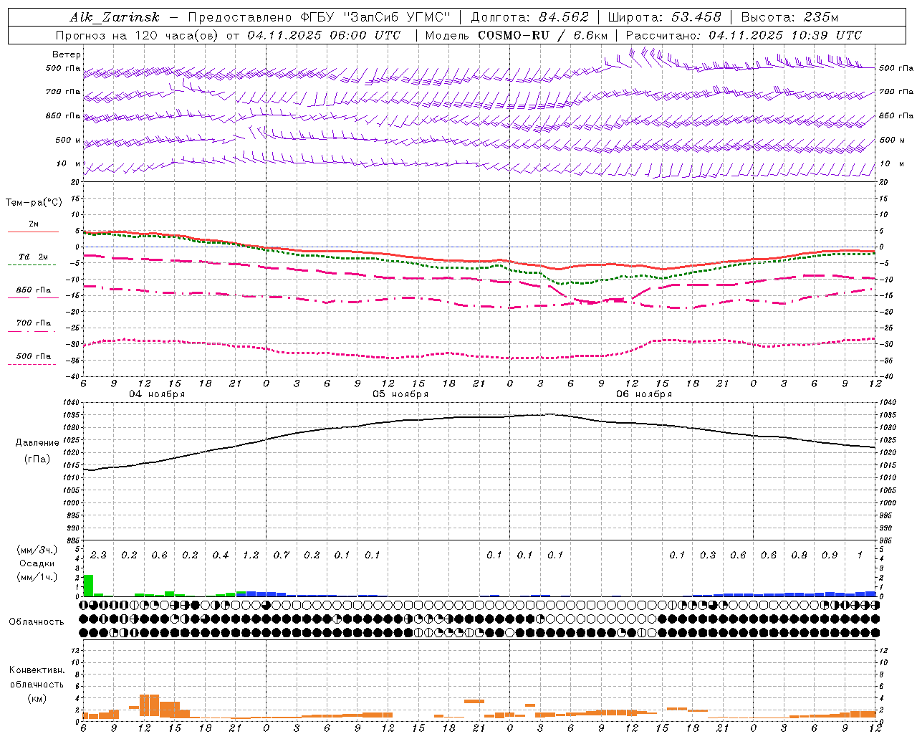Click the station name Aik_Zarinsk in header
This screenshot has width=917, height=734.
point(115,18)
